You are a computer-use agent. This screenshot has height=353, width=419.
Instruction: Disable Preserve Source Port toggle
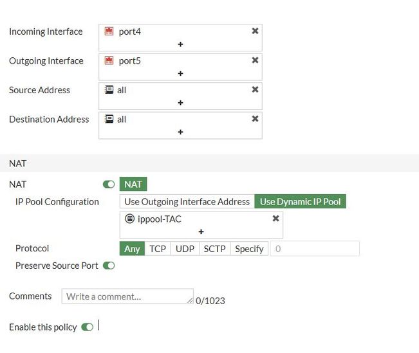tap(109, 266)
